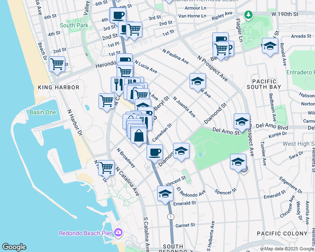The image size is (315, 252).
Task: Click the school marker beside Vincent St park
Action: 181,151
